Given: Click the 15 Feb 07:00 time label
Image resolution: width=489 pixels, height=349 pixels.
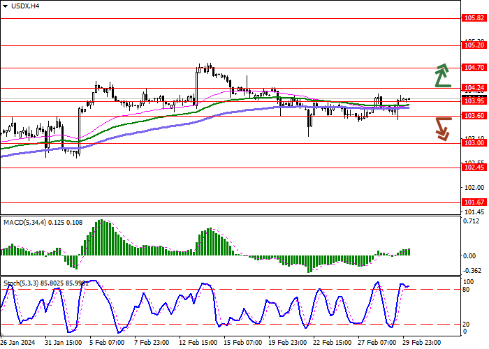Looking at the screenshot, I should [x=243, y=343].
